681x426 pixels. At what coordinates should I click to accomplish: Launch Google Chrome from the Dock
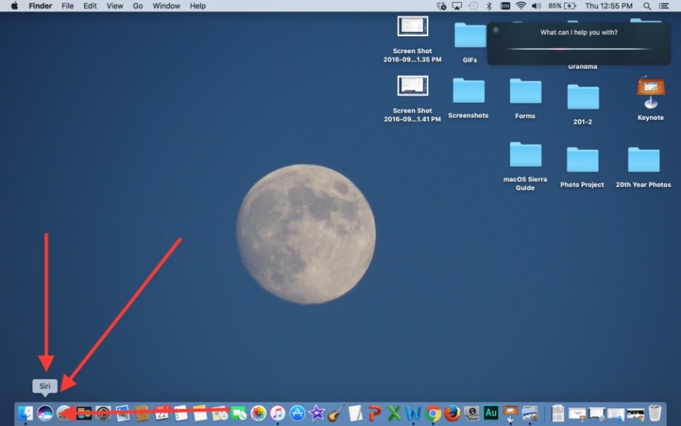[433, 413]
